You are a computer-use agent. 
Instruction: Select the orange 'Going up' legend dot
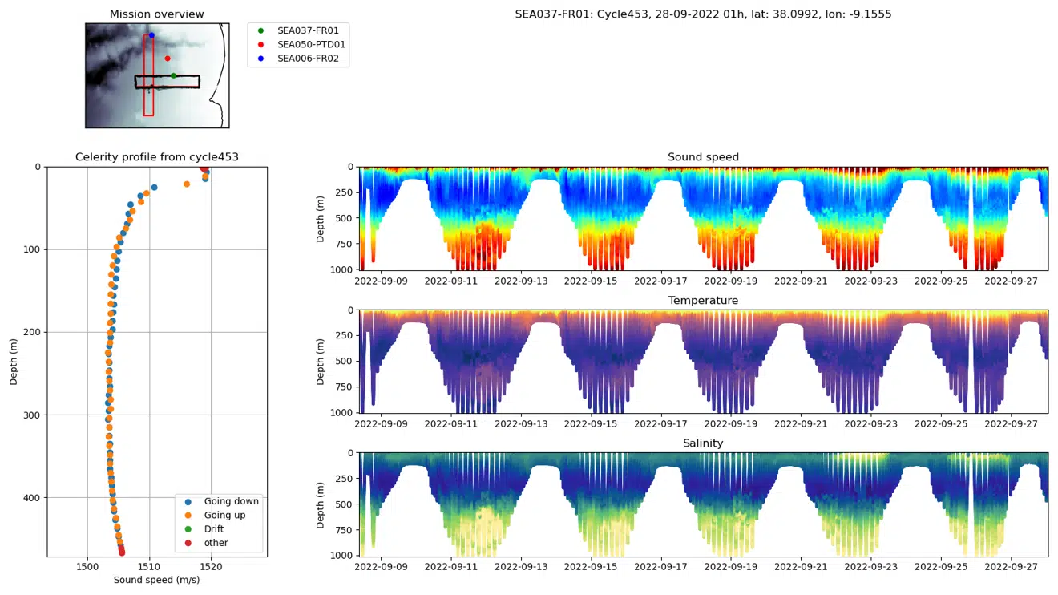[188, 516]
